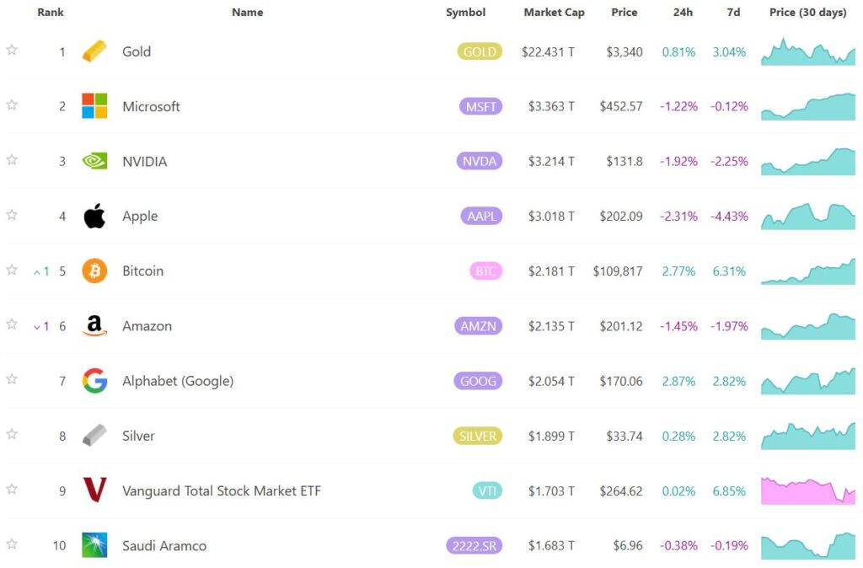Click the Bitcoin logo icon
Screen dimensions: 863x568
click(x=94, y=271)
